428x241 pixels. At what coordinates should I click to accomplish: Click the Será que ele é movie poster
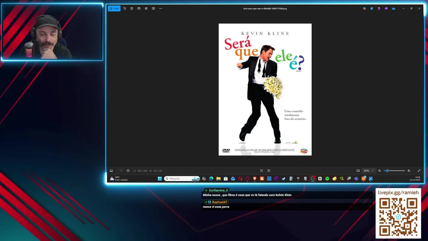265,89
